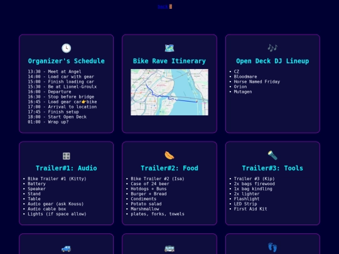The image size is (339, 254).
Task: Select '17:00 - Arrival to location'
Action: (62, 107)
